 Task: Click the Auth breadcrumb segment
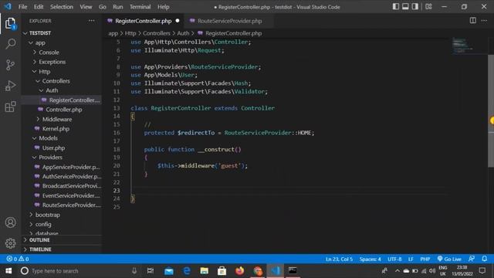183,33
